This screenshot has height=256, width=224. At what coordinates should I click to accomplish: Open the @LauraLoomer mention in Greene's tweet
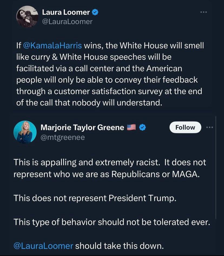coord(43,246)
